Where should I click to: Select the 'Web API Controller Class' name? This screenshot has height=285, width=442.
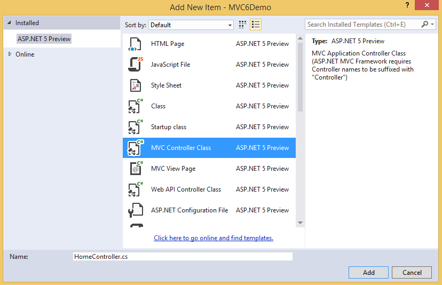(186, 189)
